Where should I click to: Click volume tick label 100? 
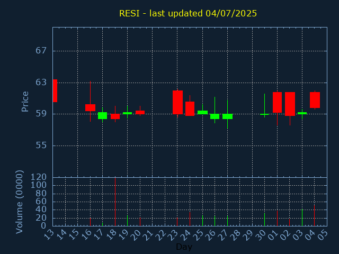[x=39, y=185]
